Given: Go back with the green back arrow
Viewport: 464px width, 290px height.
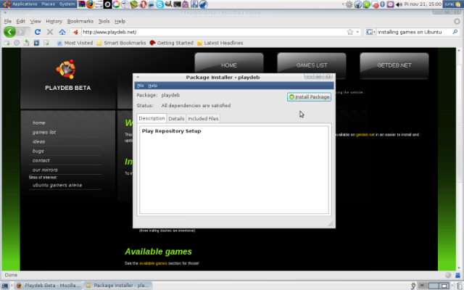Looking at the screenshot, I should coord(9,32).
